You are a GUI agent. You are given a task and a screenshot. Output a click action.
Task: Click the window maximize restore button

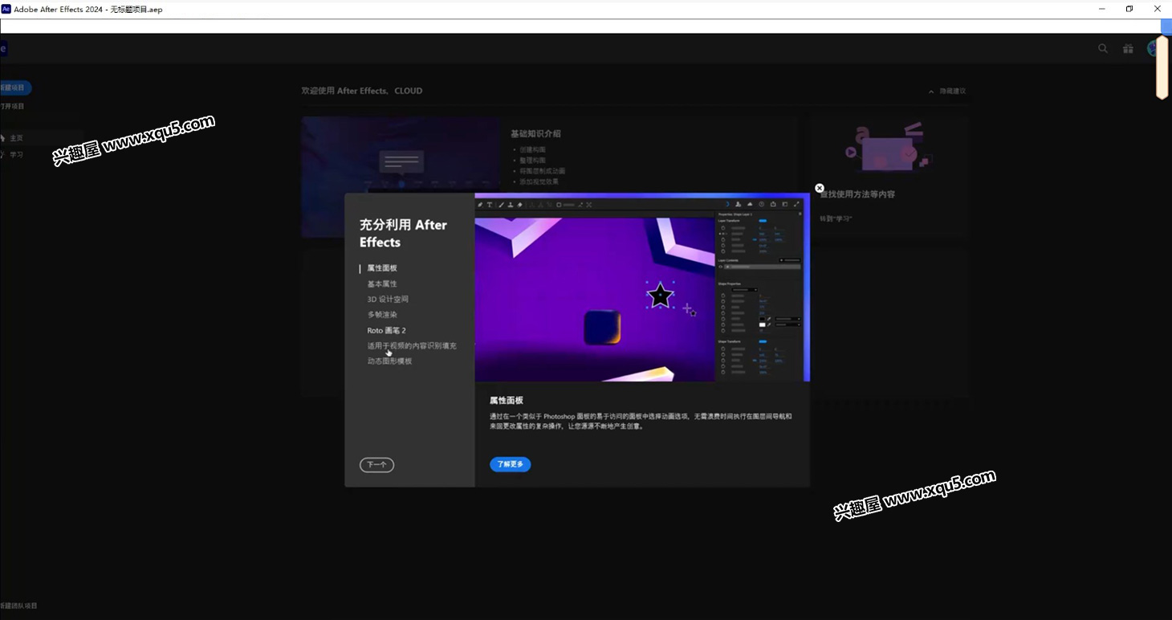(1129, 9)
